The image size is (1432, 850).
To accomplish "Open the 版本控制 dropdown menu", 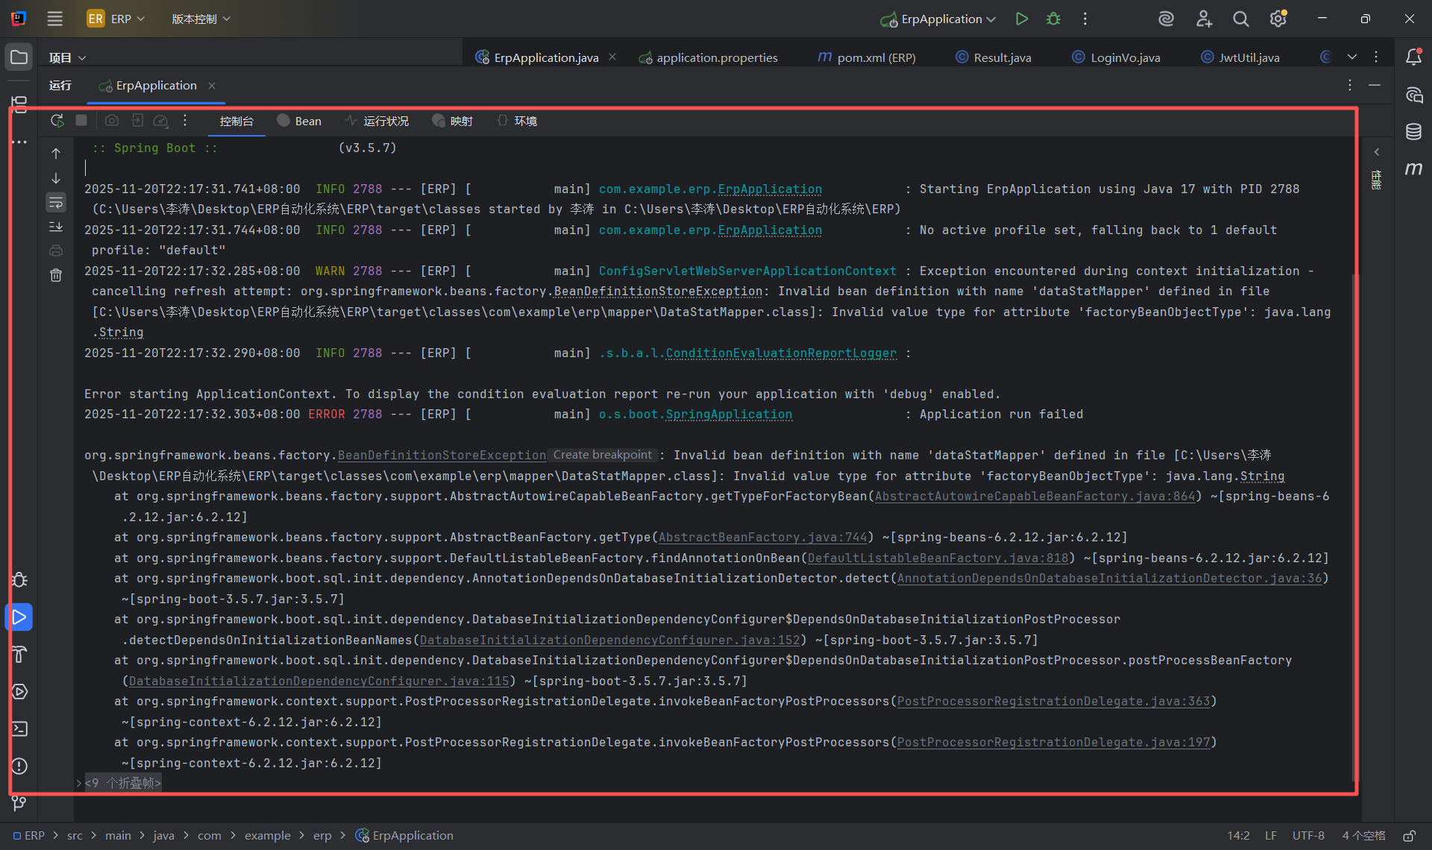I will [201, 19].
